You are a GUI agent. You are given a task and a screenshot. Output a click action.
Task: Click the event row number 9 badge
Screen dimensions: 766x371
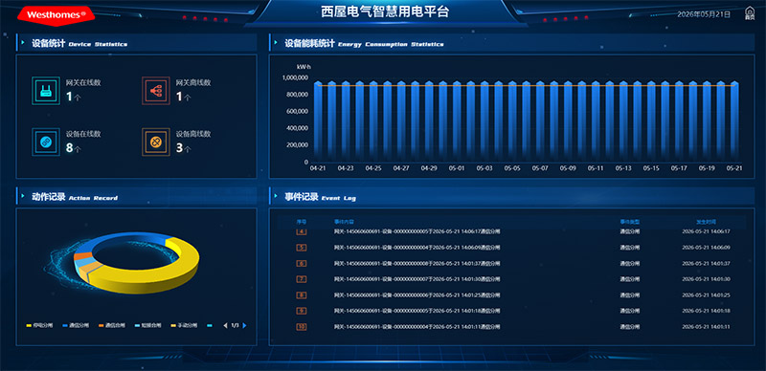pyautogui.click(x=302, y=311)
